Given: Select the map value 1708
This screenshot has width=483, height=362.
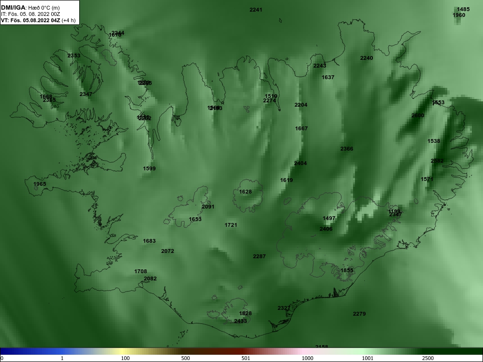Looking at the screenshot, I should tap(141, 271).
